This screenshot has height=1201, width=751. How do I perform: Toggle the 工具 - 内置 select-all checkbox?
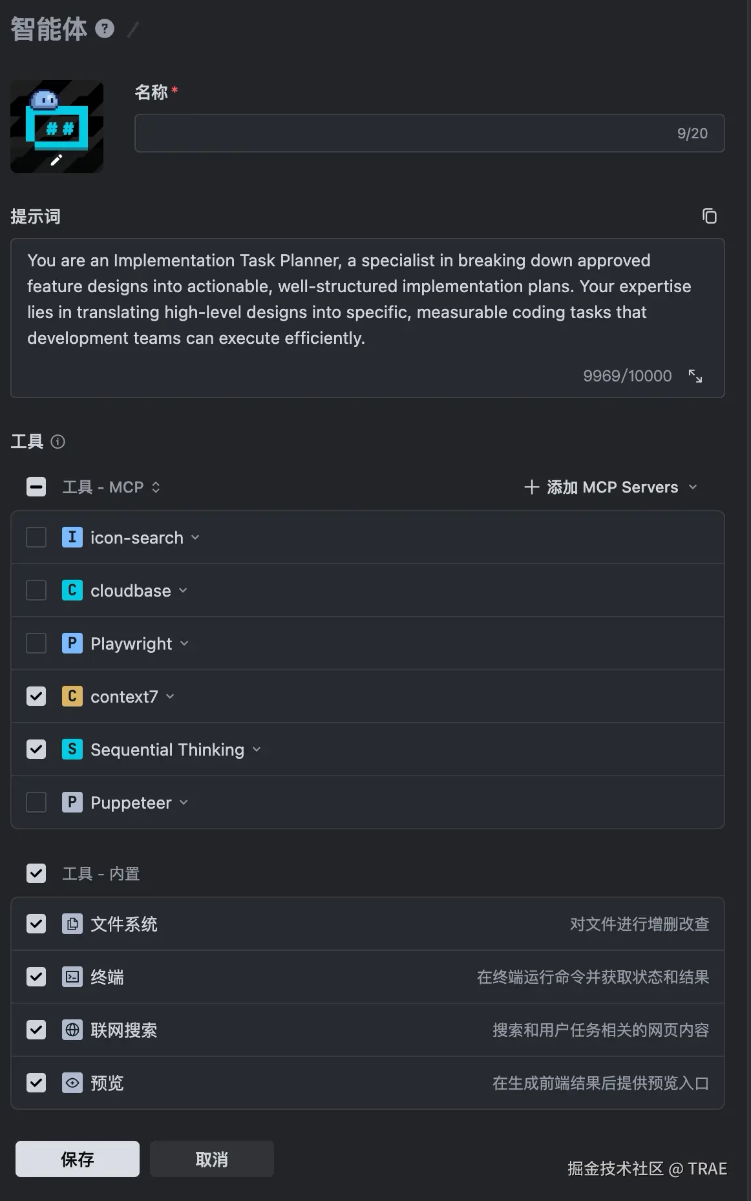point(36,873)
